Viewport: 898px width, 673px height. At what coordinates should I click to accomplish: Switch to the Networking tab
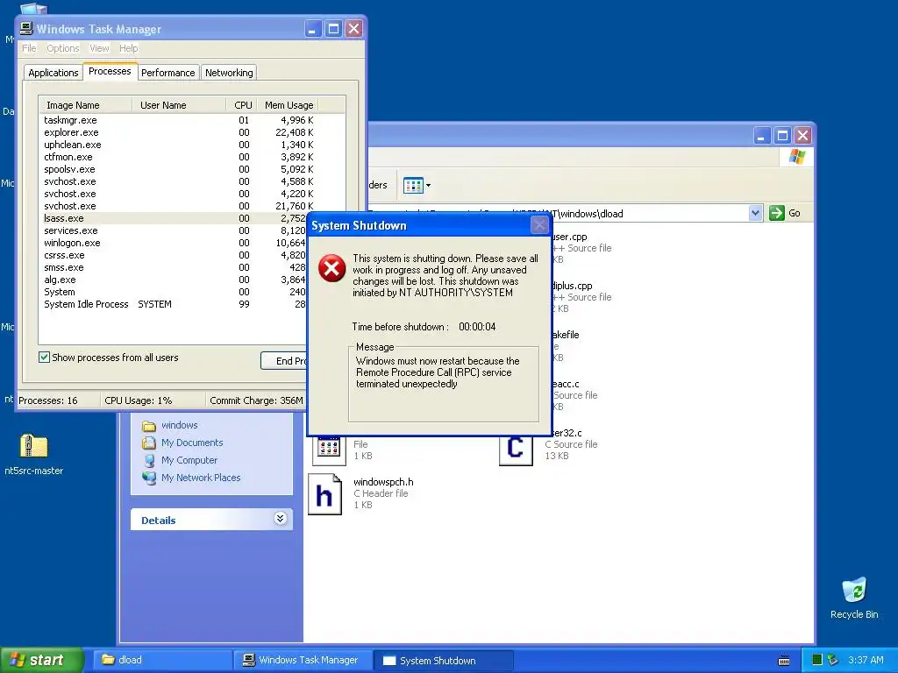pyautogui.click(x=229, y=73)
